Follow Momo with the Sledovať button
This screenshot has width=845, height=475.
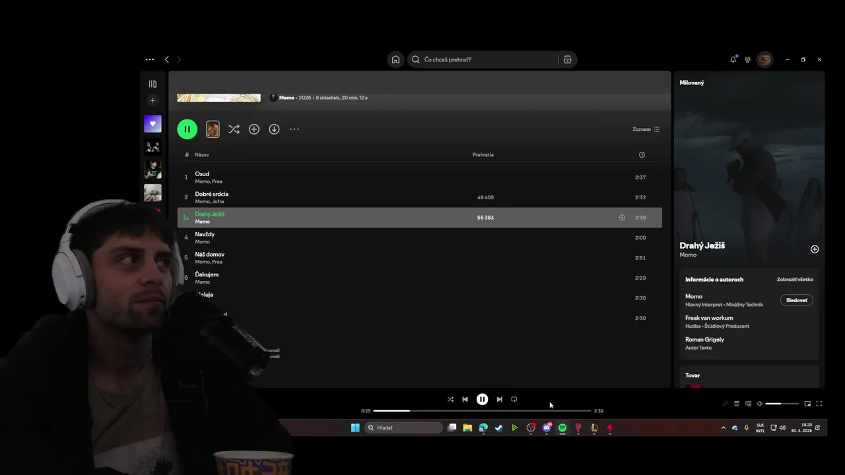click(797, 300)
